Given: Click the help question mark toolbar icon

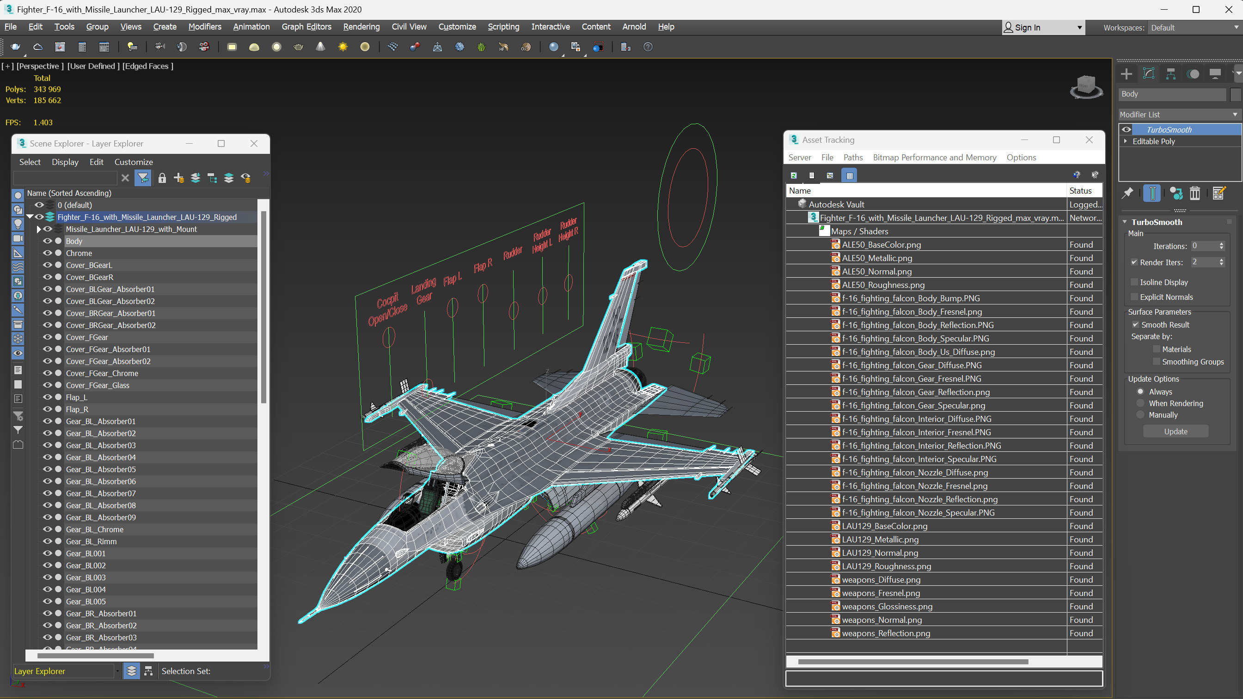Looking at the screenshot, I should [648, 47].
